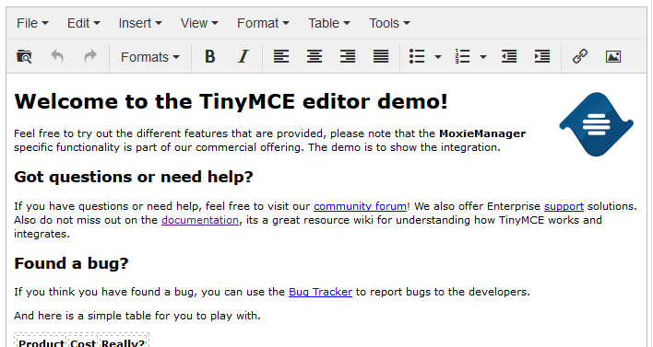This screenshot has width=653, height=347.
Task: Open the Insert menu
Action: pyautogui.click(x=140, y=23)
